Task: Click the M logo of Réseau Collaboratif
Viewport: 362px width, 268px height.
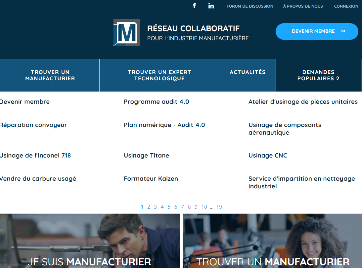Action: (x=127, y=32)
